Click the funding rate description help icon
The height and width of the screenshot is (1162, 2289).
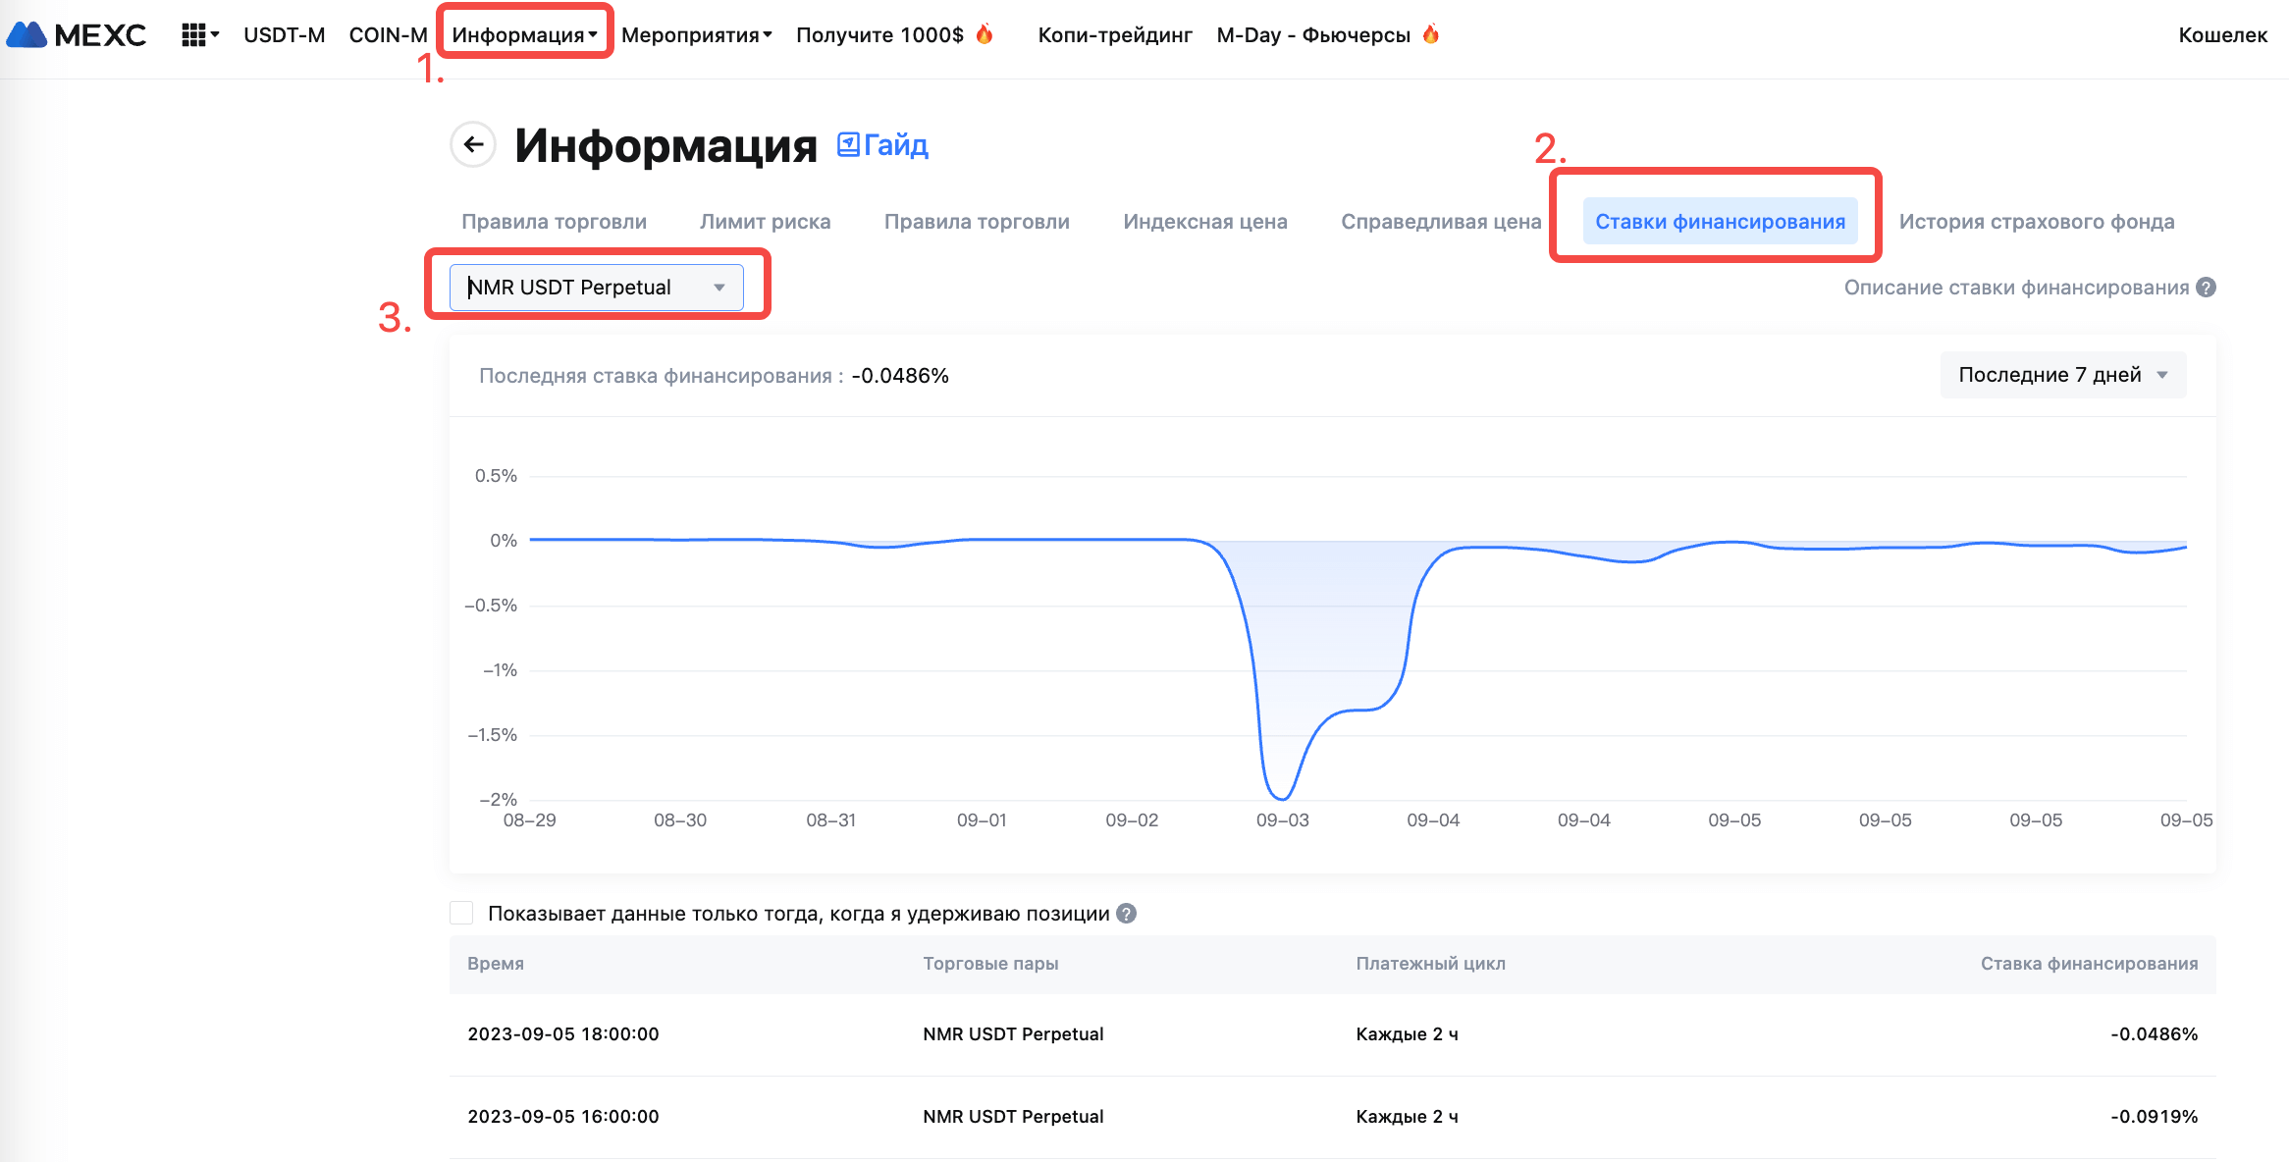pos(2207,288)
